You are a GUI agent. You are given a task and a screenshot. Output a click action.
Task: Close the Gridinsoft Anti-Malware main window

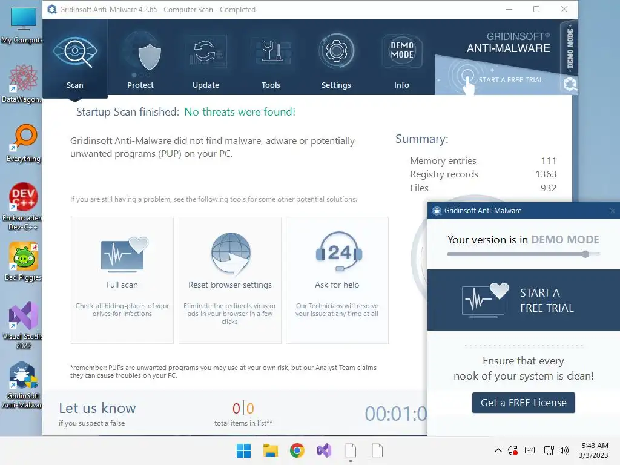point(564,9)
